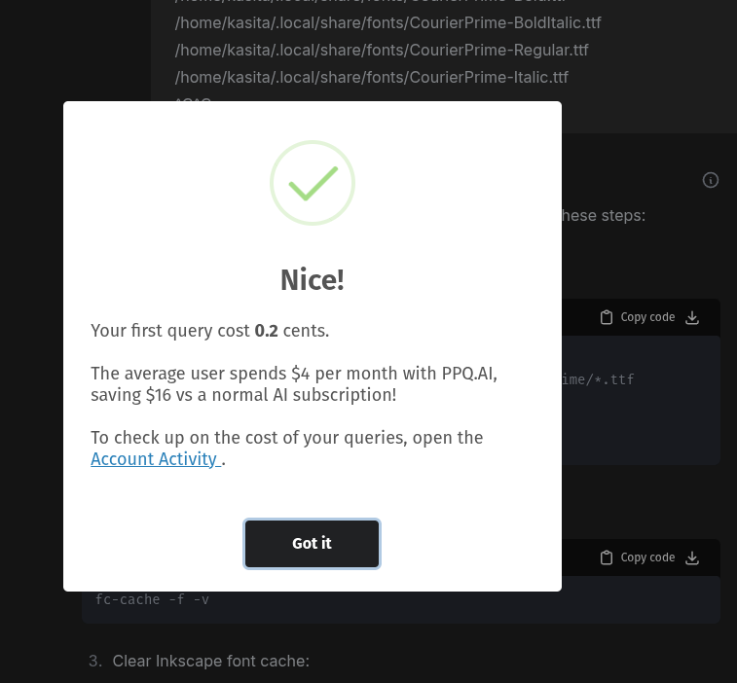Click the PPQ.AI average spending paragraph
This screenshot has height=683, width=737.
[294, 384]
